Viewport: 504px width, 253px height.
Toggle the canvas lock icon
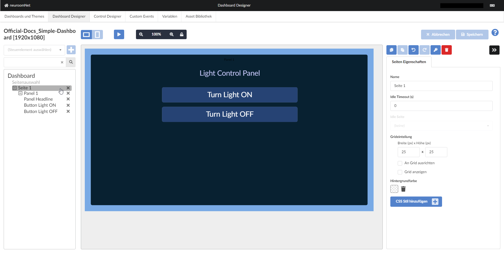[182, 34]
